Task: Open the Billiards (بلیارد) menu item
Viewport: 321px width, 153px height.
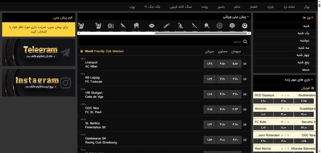Action: pyautogui.click(x=270, y=7)
